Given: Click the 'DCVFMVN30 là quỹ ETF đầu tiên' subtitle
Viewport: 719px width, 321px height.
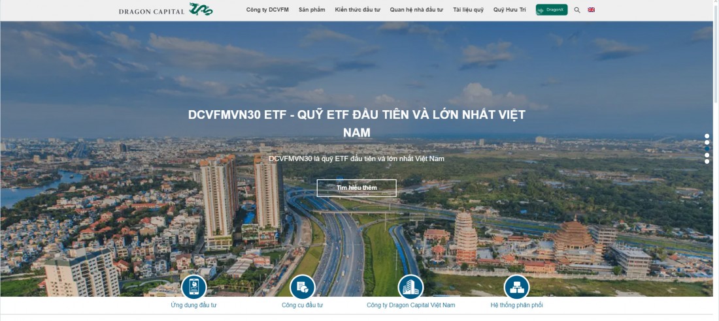Looking at the screenshot, I should (356, 159).
